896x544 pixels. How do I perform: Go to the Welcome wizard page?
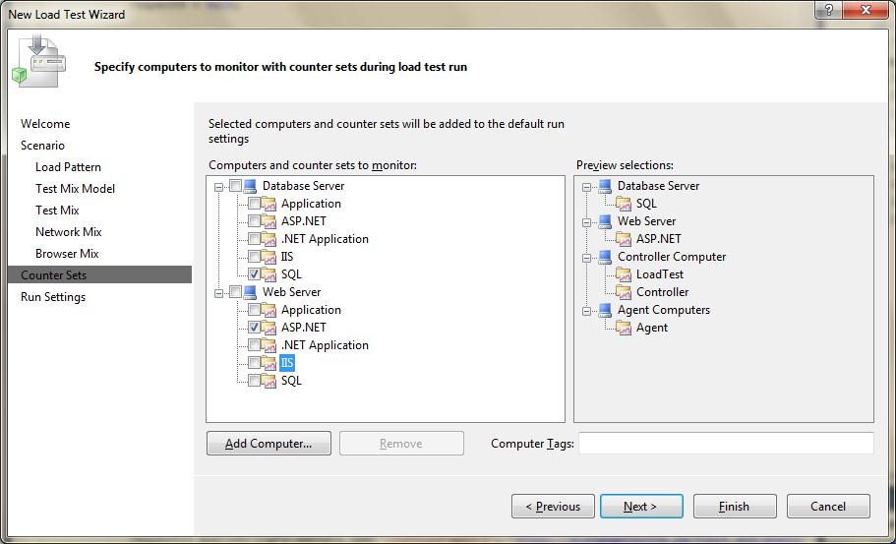pos(45,124)
